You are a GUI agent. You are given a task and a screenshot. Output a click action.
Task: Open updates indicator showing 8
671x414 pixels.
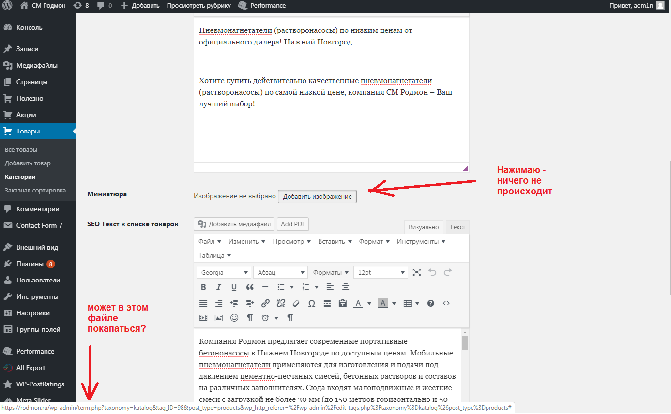pos(81,6)
